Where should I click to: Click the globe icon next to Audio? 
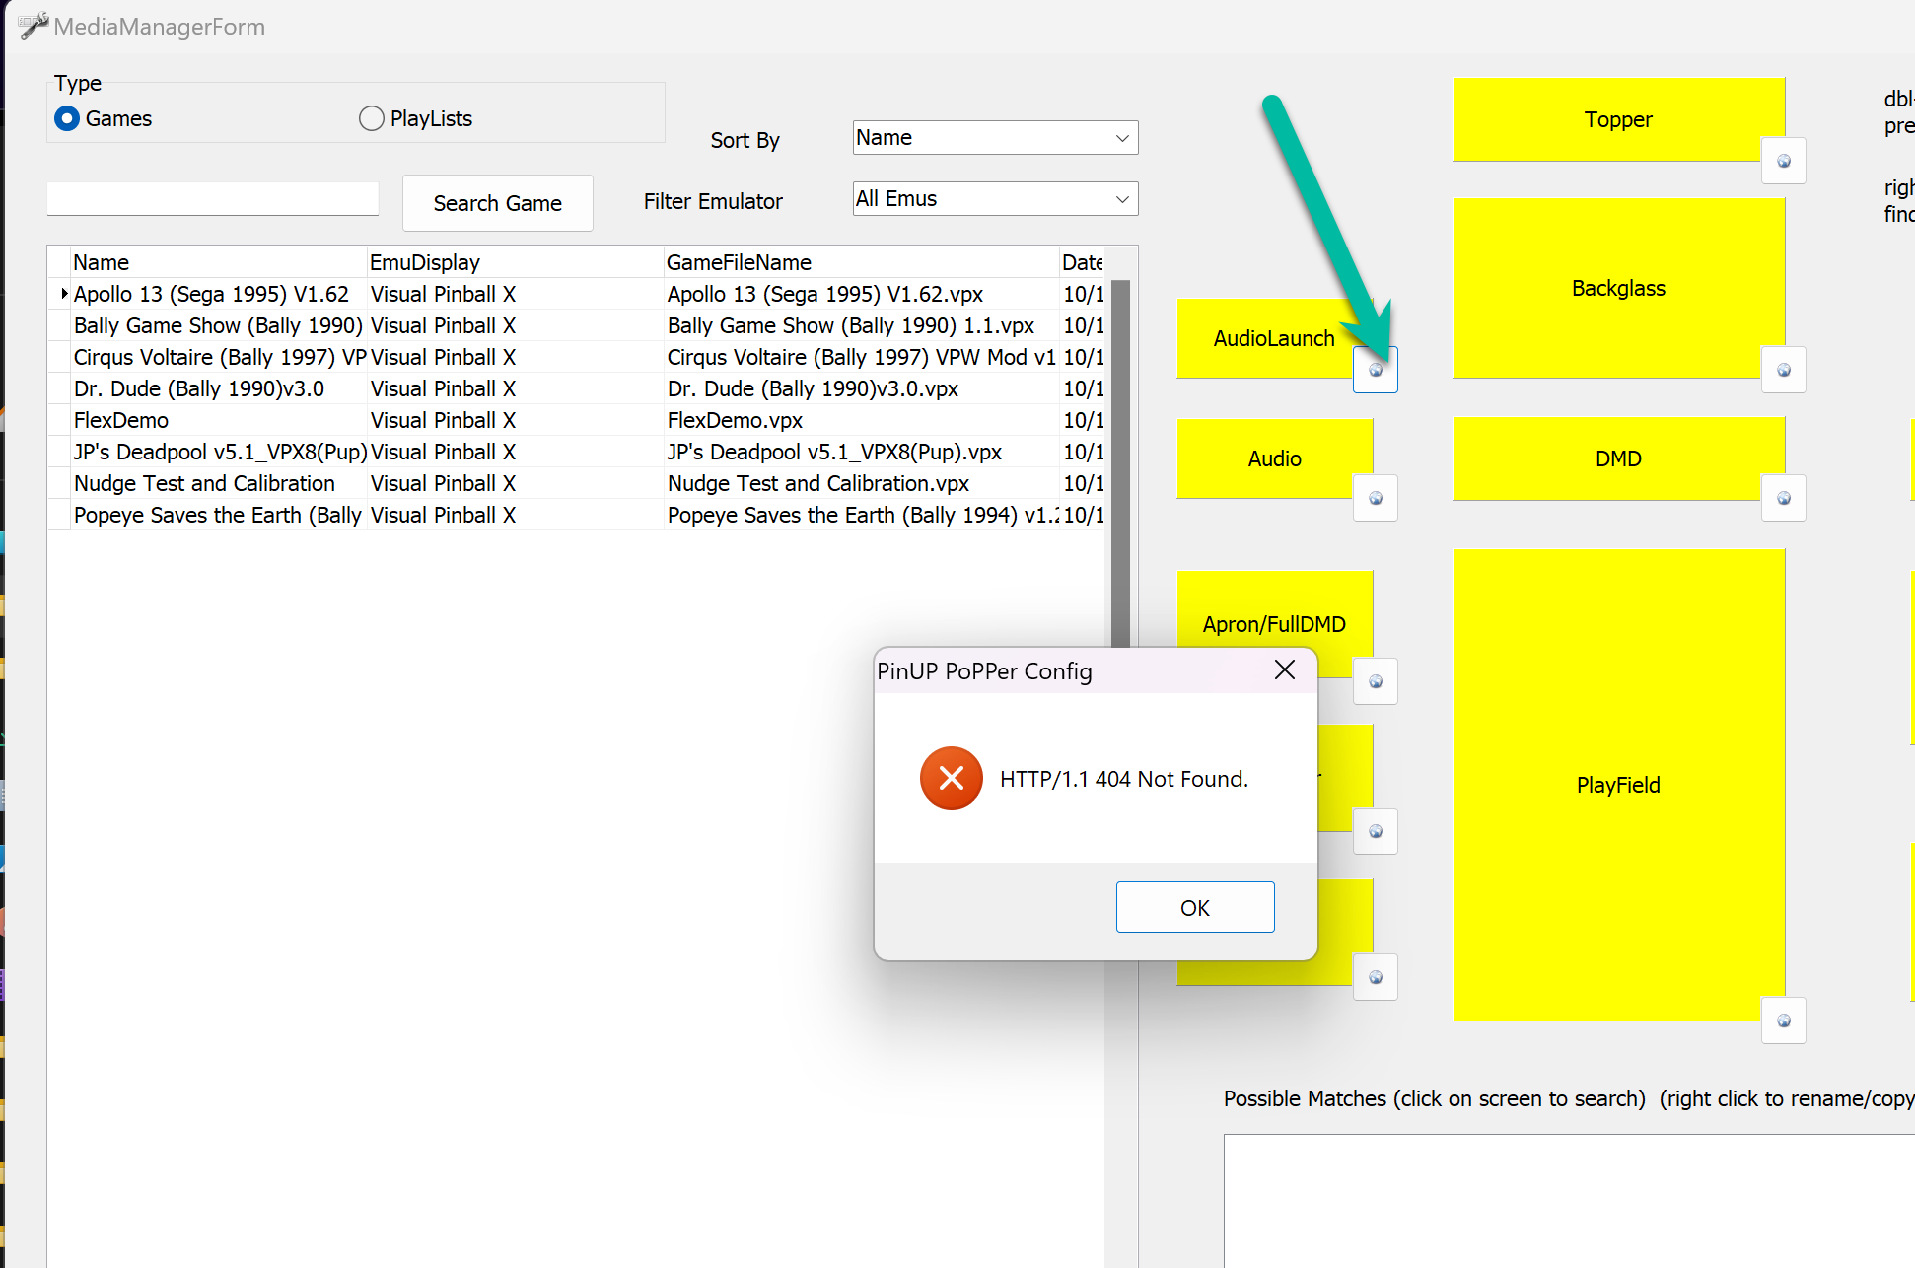(1375, 499)
